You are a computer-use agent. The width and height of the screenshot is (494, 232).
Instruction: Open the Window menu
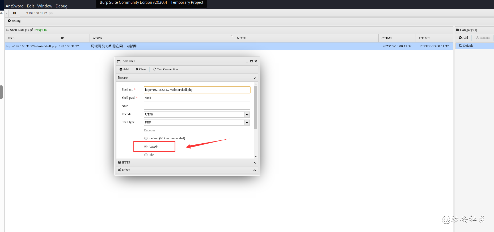(45, 6)
